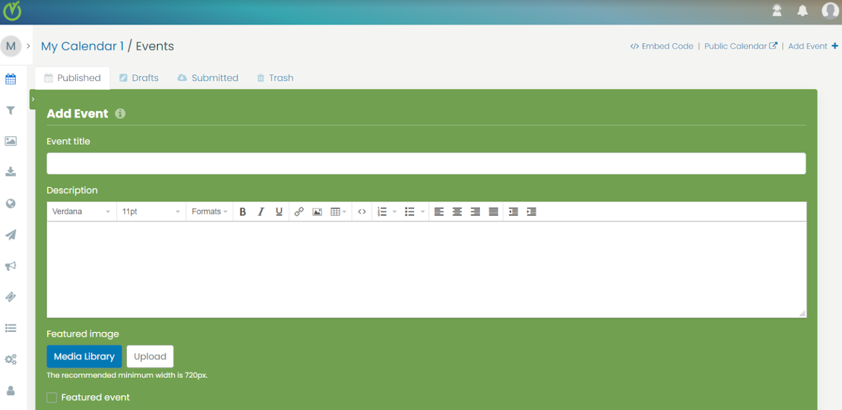The height and width of the screenshot is (410, 842).
Task: Click the megaphone sidebar icon
Action: 10,266
